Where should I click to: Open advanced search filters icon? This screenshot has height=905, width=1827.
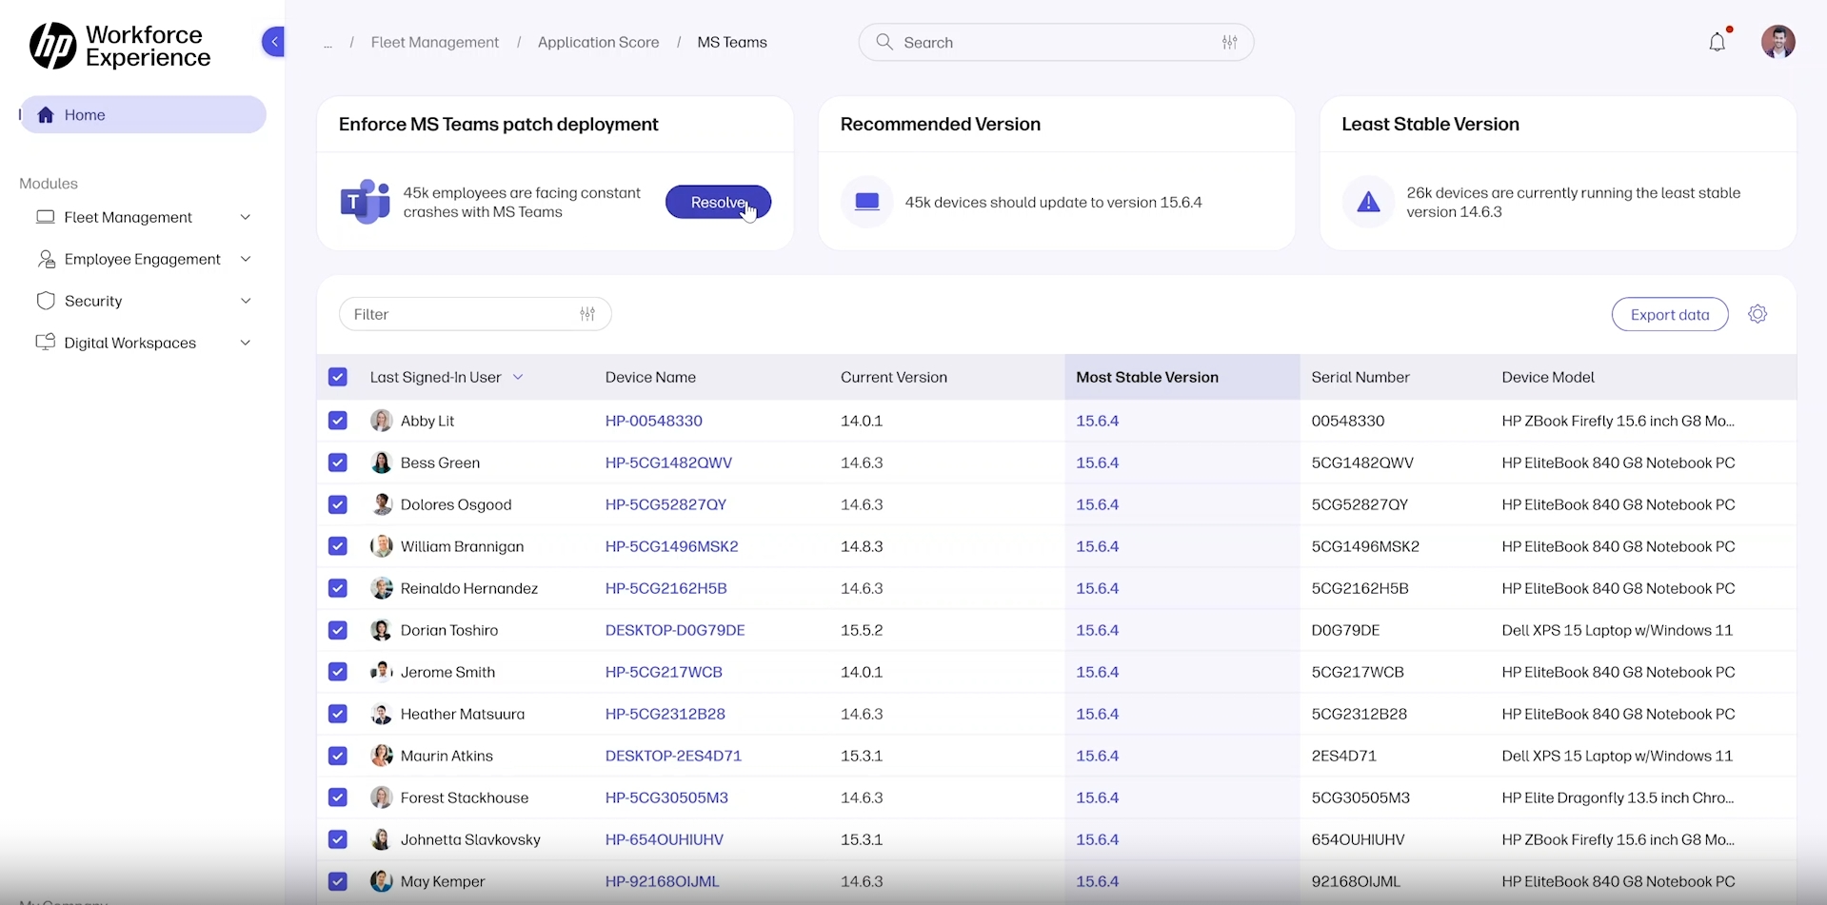1229,42
